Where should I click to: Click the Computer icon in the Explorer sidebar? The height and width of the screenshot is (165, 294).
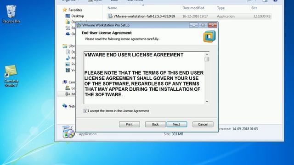tap(65, 82)
